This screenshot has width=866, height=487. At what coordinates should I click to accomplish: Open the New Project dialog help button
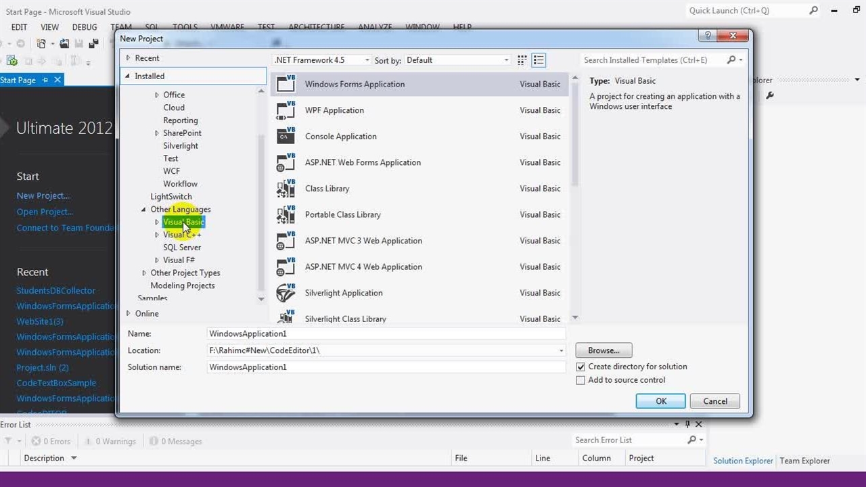(708, 36)
